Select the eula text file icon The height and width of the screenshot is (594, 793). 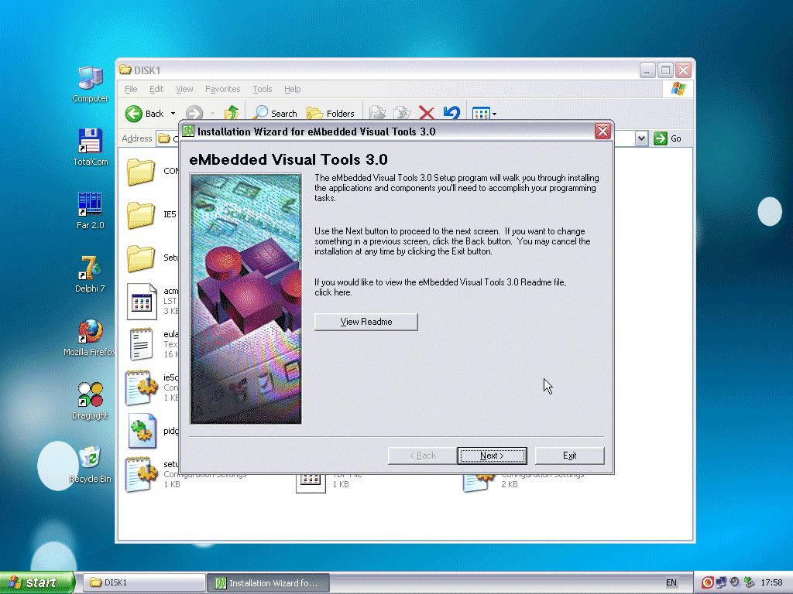coord(141,344)
